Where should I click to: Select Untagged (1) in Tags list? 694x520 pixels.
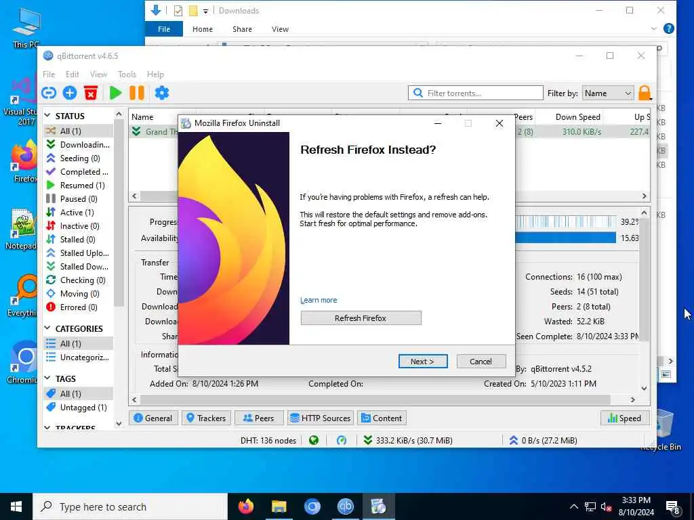(x=79, y=408)
